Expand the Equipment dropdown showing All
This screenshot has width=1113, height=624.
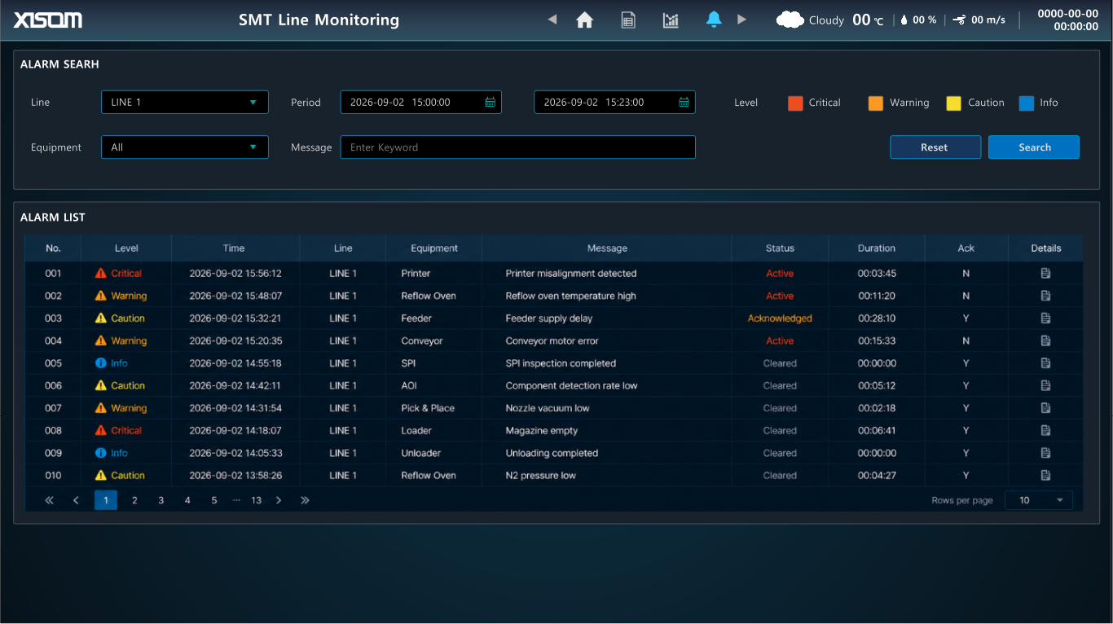click(185, 147)
